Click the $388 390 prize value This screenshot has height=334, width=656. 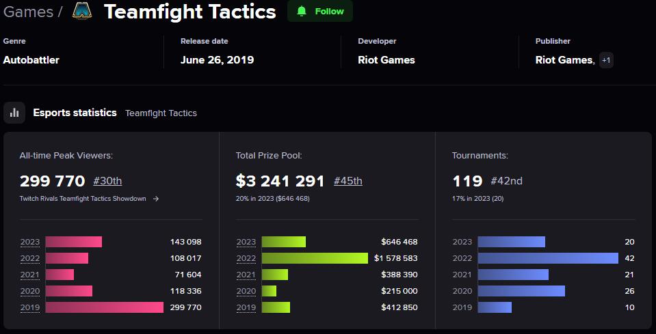tap(399, 275)
